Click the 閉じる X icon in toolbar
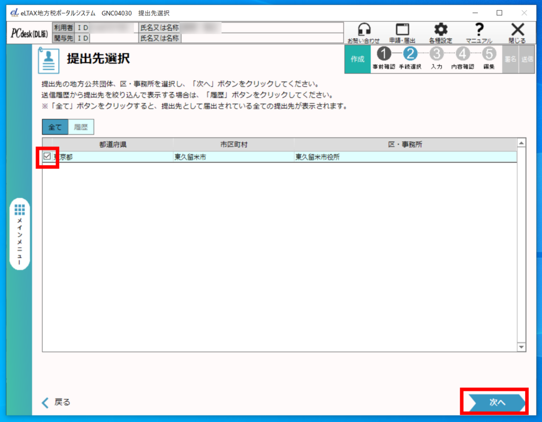Screen dimensions: 542x422 pyautogui.click(x=517, y=31)
